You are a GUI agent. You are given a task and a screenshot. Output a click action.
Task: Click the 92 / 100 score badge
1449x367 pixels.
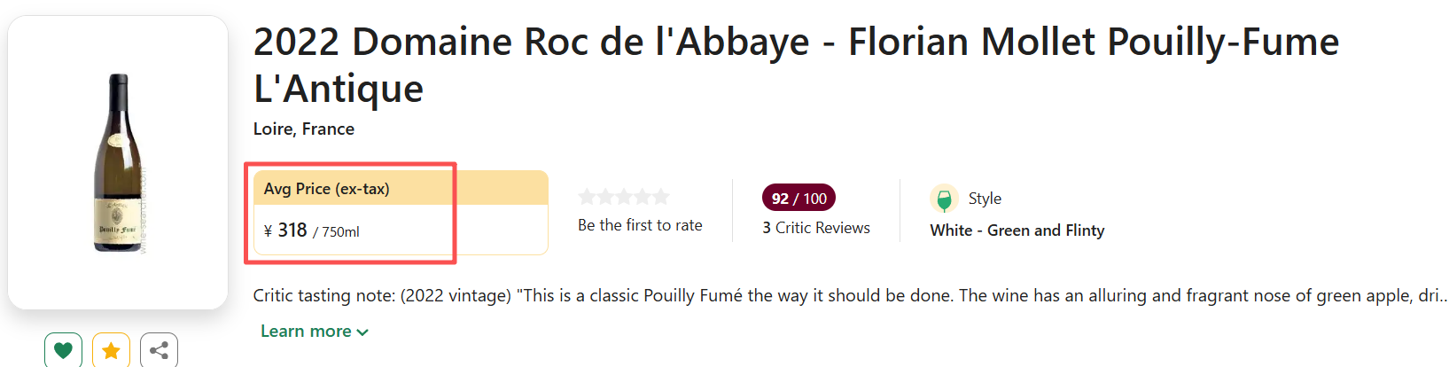pyautogui.click(x=799, y=199)
